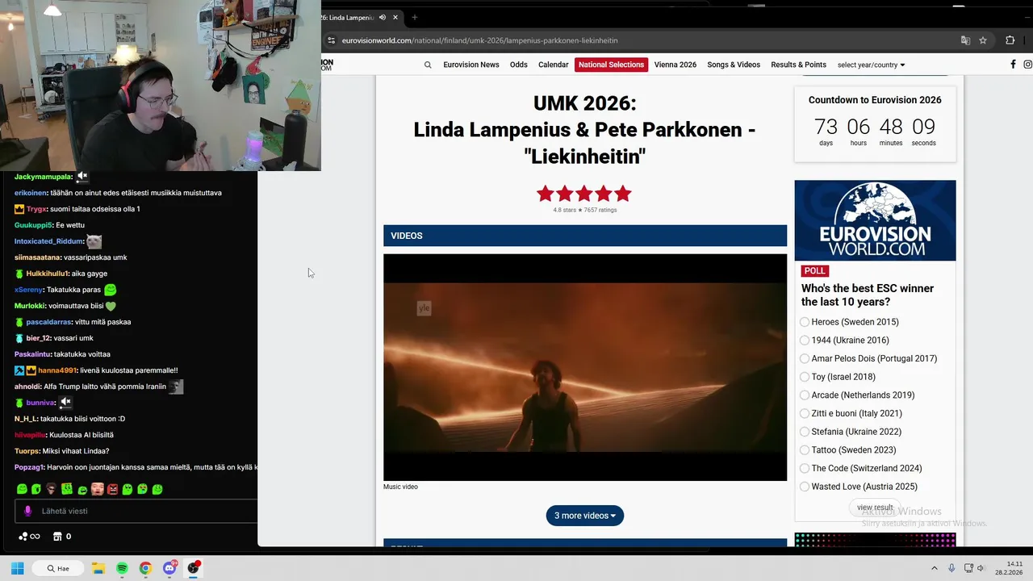Image resolution: width=1033 pixels, height=581 pixels.
Task: Open username Tuorps in chat
Action: [x=27, y=451]
